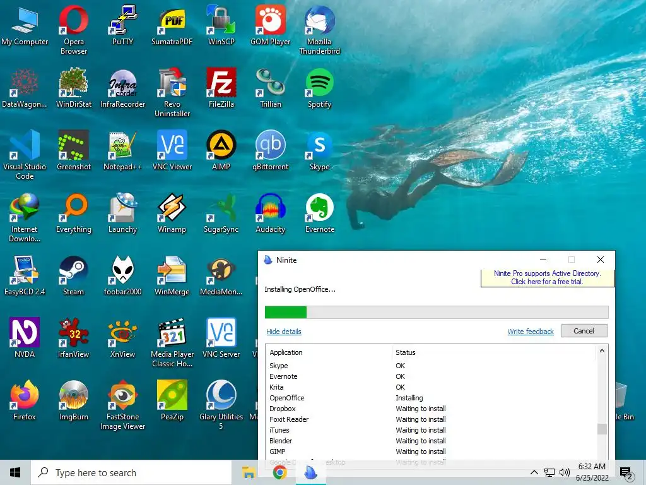Select the AIMP desktop icon
The image size is (646, 485).
221,150
